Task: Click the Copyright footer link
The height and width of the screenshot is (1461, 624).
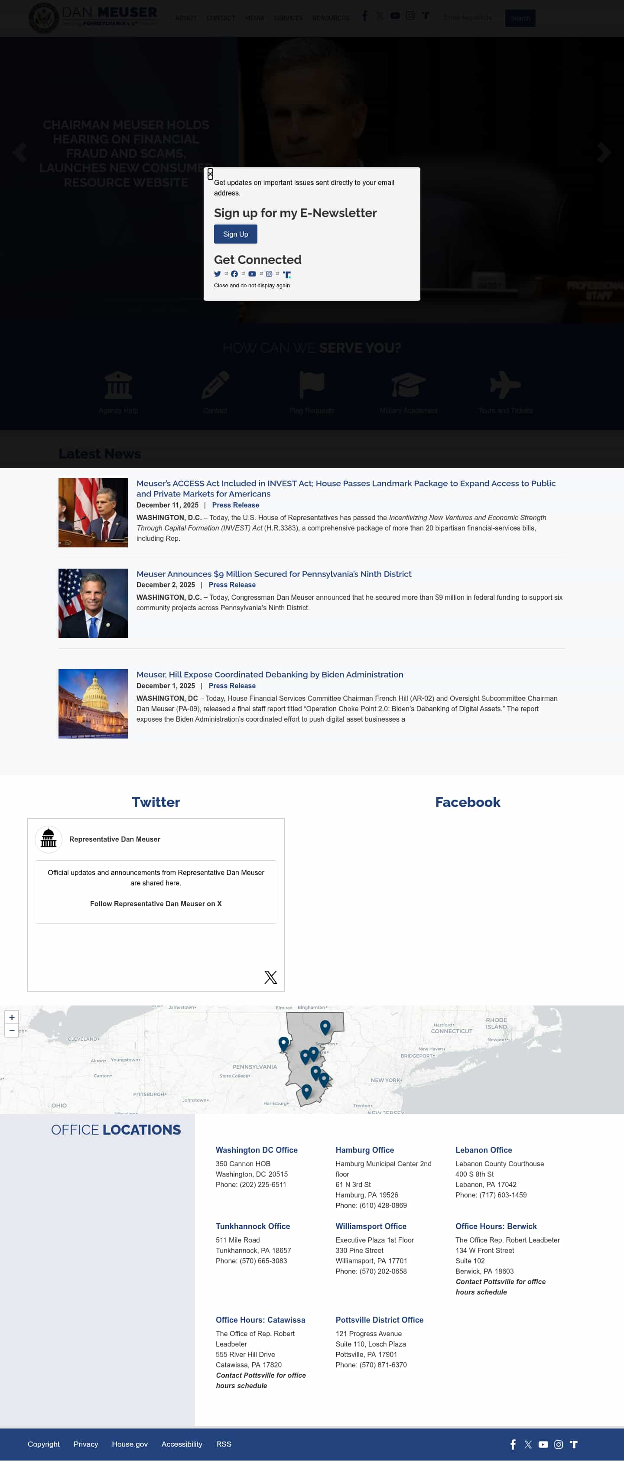Action: pos(44,1444)
